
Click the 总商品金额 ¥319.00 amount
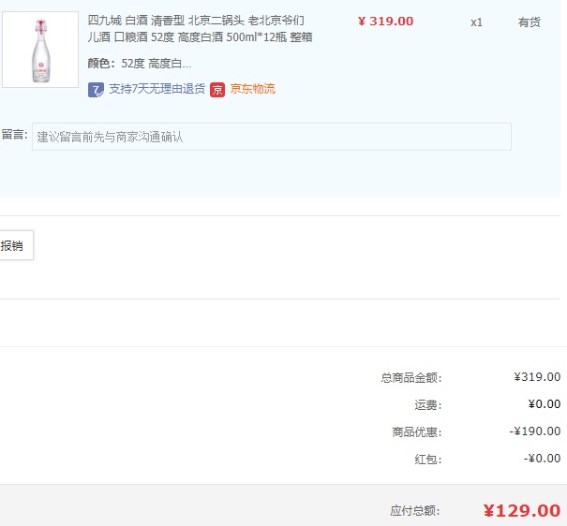(x=537, y=377)
